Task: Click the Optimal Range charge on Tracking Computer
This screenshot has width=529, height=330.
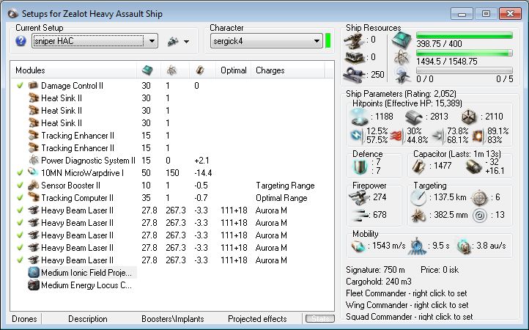Action: (281, 198)
